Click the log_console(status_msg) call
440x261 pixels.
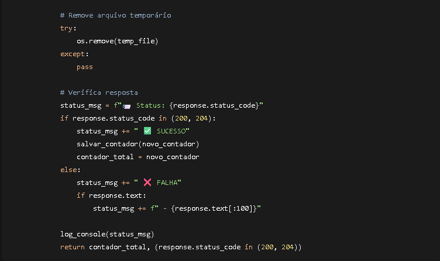pyautogui.click(x=103, y=234)
